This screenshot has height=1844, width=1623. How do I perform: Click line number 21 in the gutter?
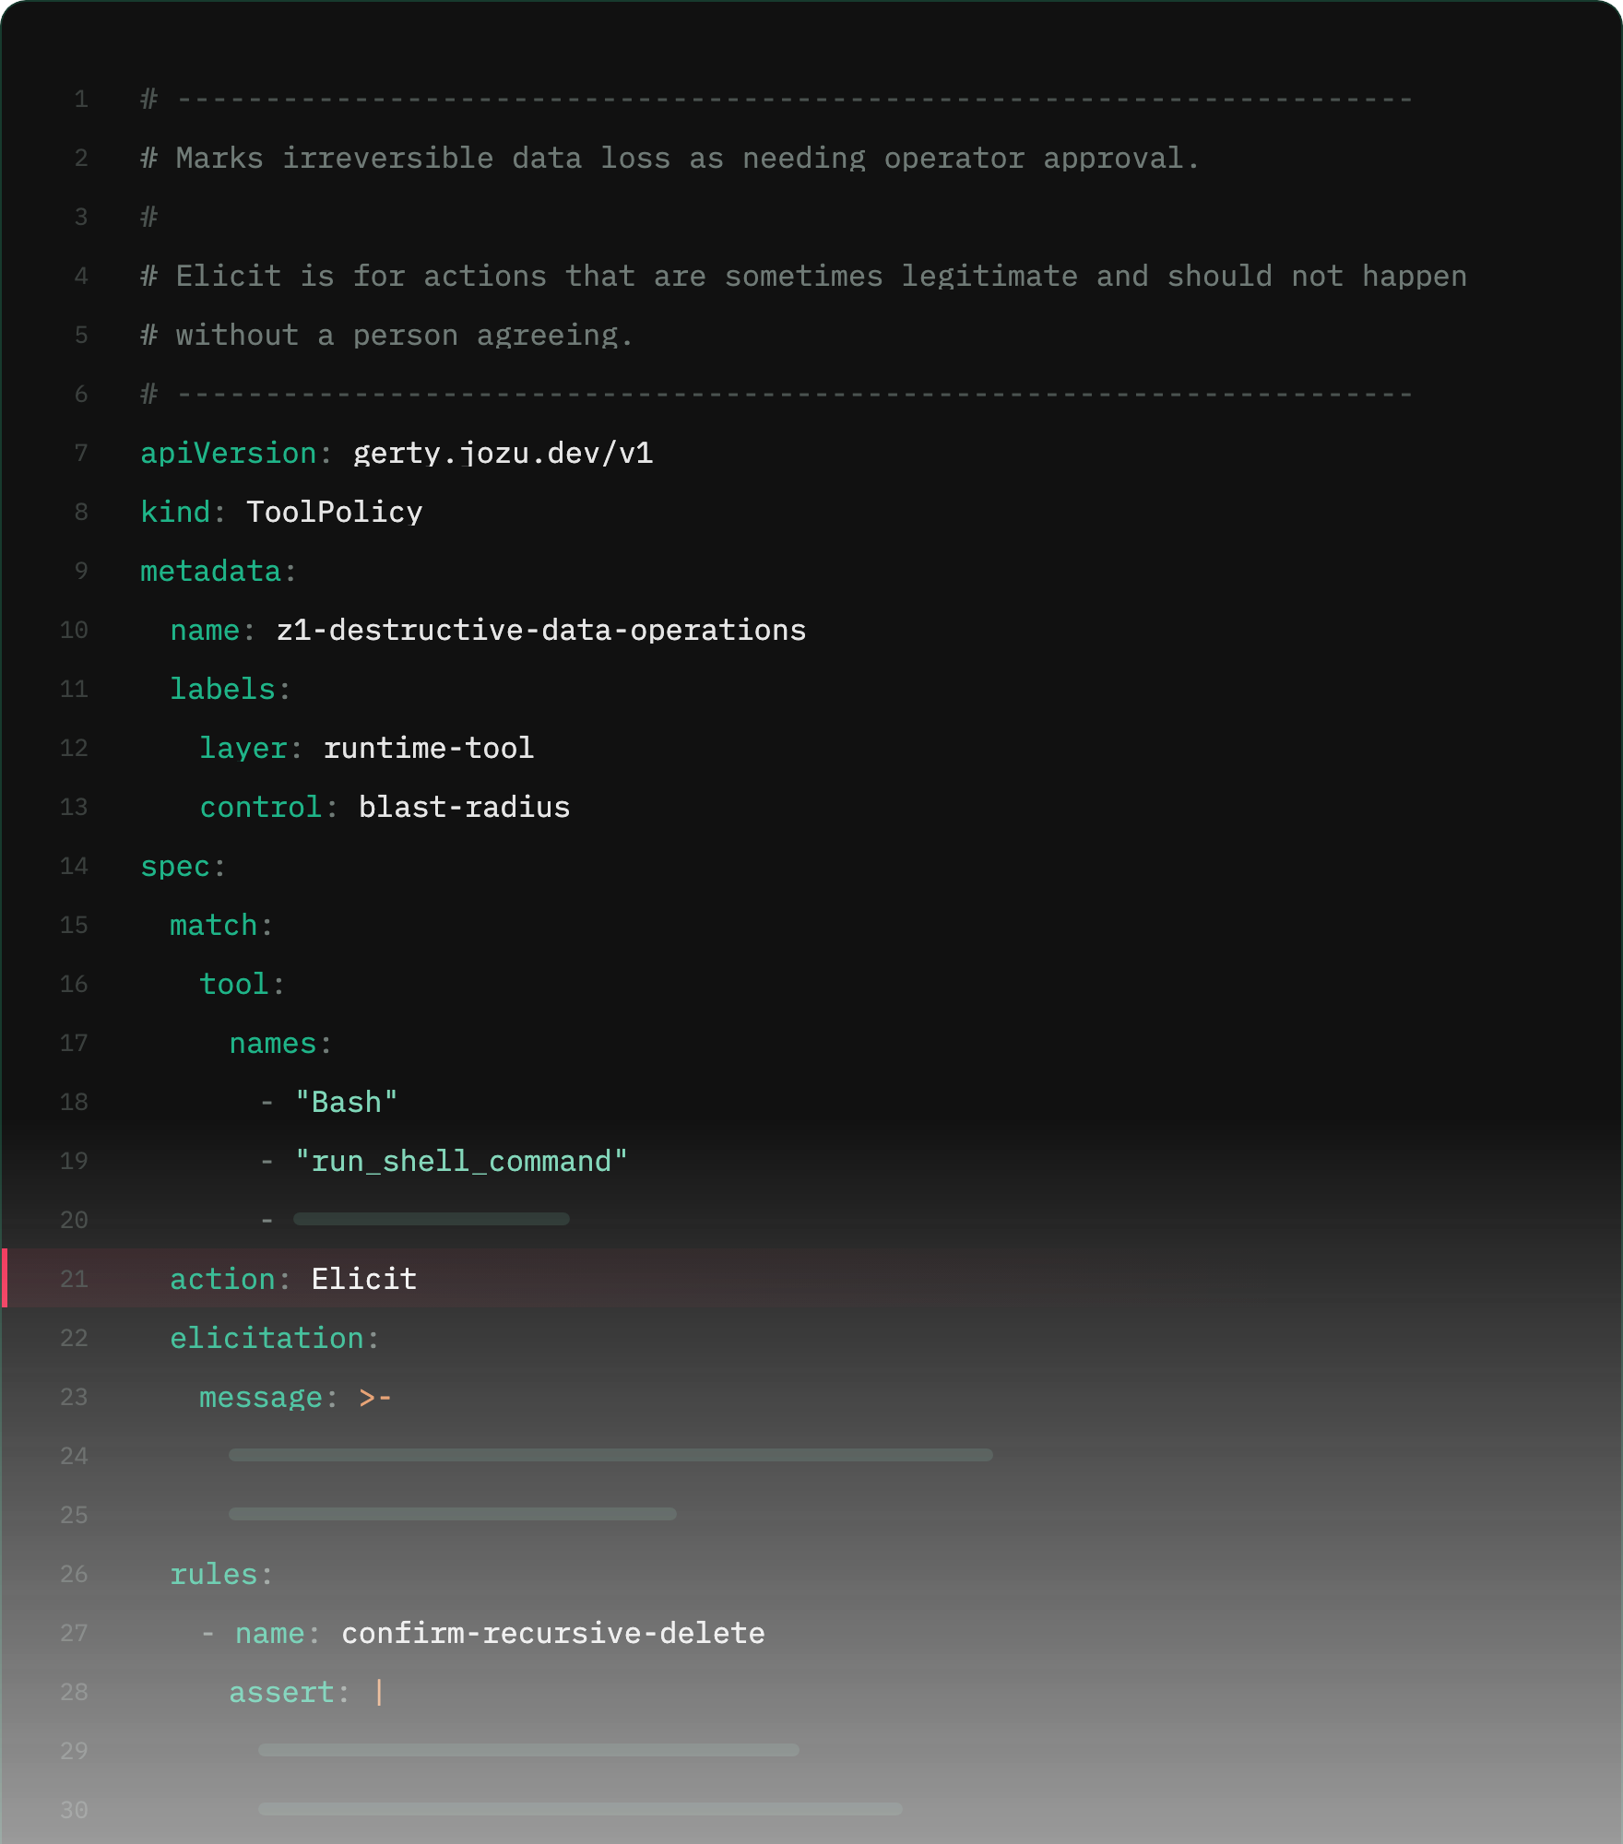74,1280
